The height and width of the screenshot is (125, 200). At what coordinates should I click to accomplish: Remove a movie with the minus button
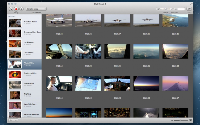15,120
